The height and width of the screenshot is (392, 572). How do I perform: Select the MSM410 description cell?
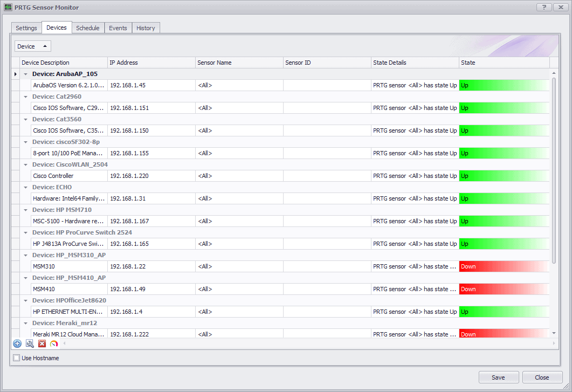(x=69, y=289)
